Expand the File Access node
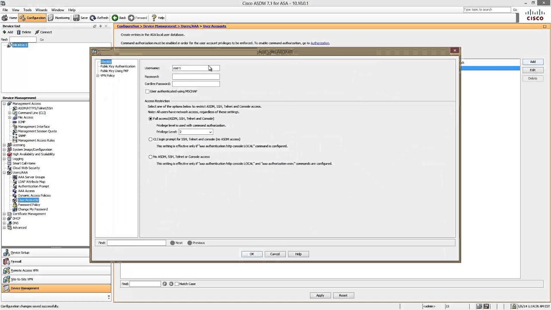Viewport: 551px width, 310px height. pyautogui.click(x=9, y=118)
